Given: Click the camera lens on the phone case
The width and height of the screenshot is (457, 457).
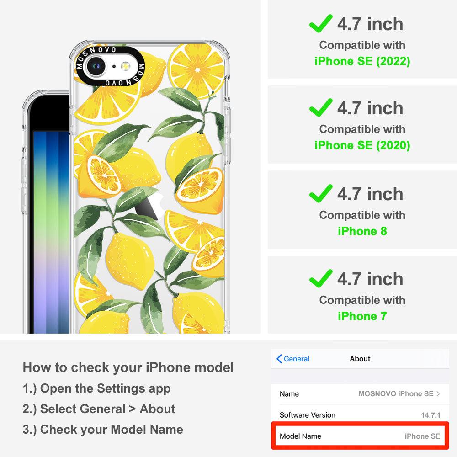Looking at the screenshot, I should tap(96, 66).
